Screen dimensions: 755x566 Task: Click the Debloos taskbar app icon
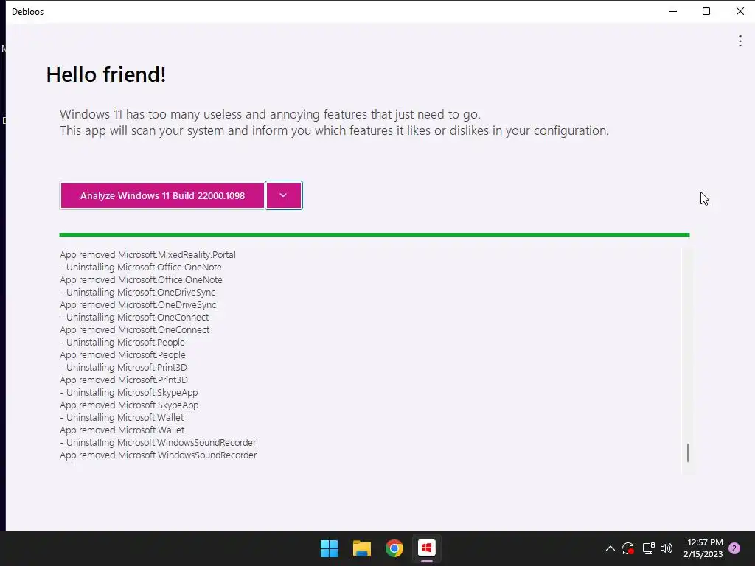427,548
